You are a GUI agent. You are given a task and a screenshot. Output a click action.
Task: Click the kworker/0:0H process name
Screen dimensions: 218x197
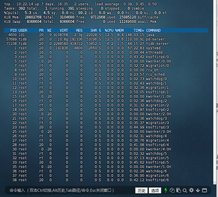pyautogui.click(x=158, y=61)
